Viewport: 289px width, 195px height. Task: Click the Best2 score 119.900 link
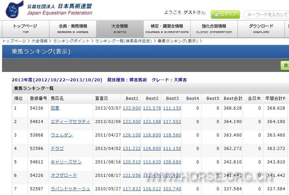coord(152,149)
